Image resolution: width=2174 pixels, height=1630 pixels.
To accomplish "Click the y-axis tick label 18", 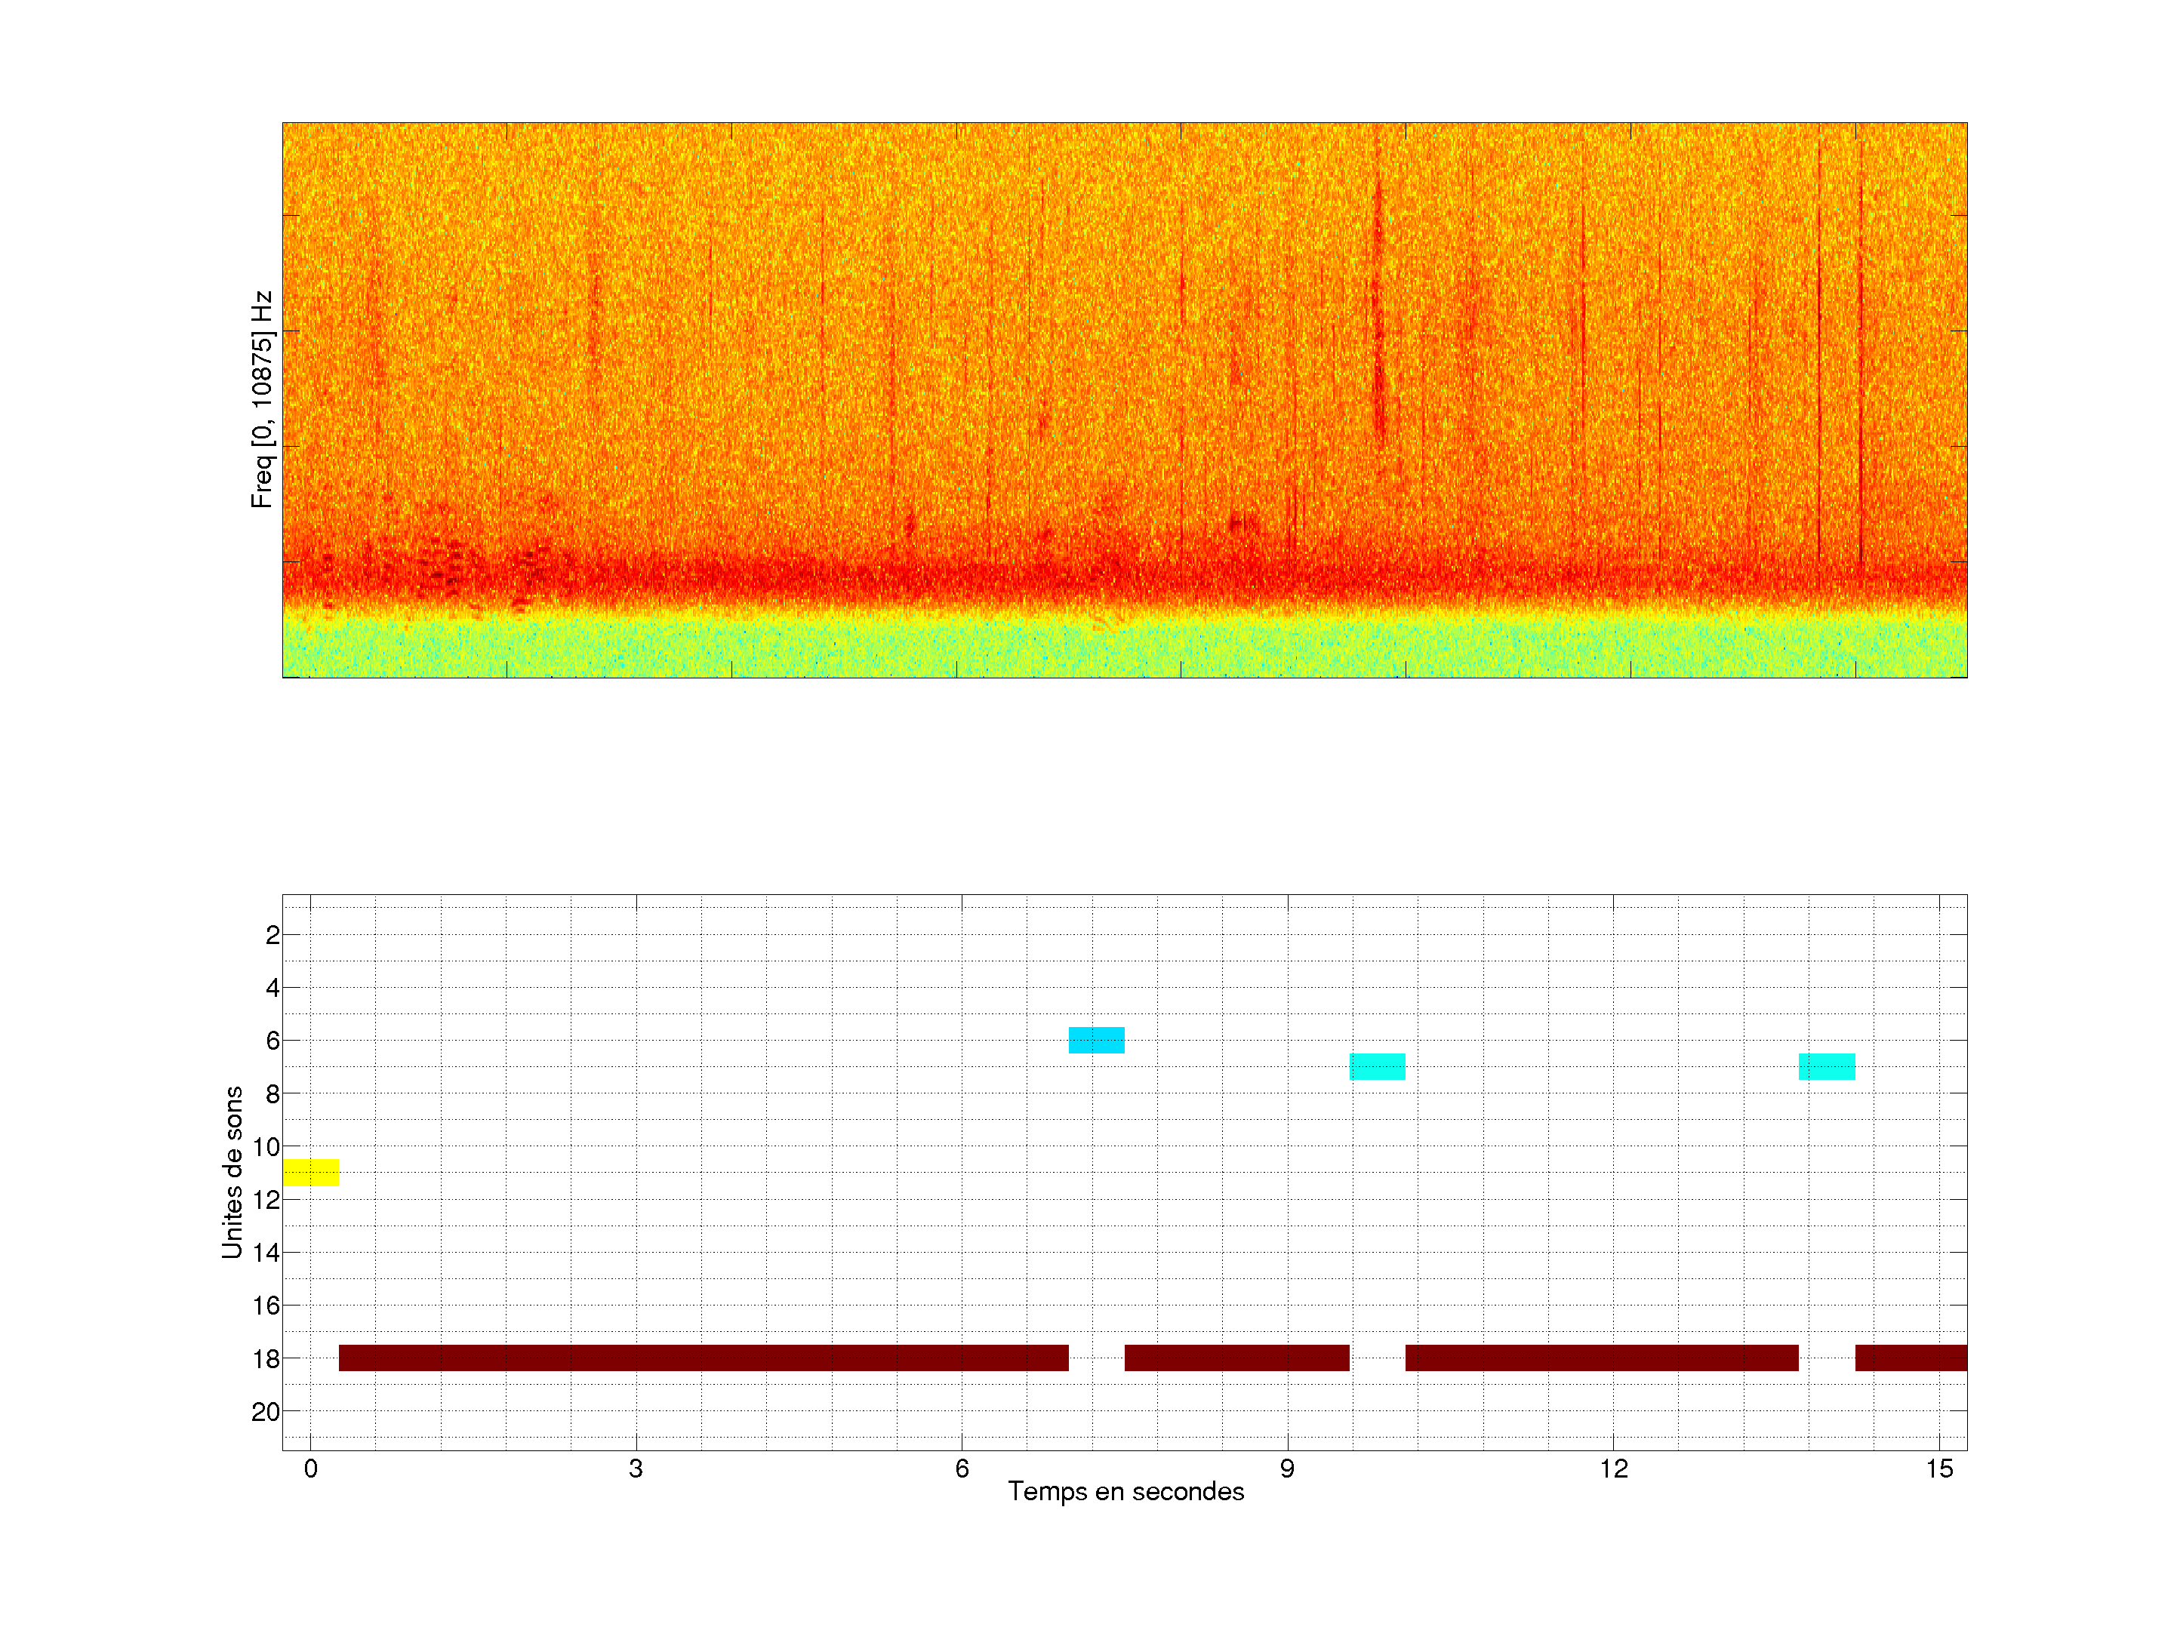I will coord(266,1359).
